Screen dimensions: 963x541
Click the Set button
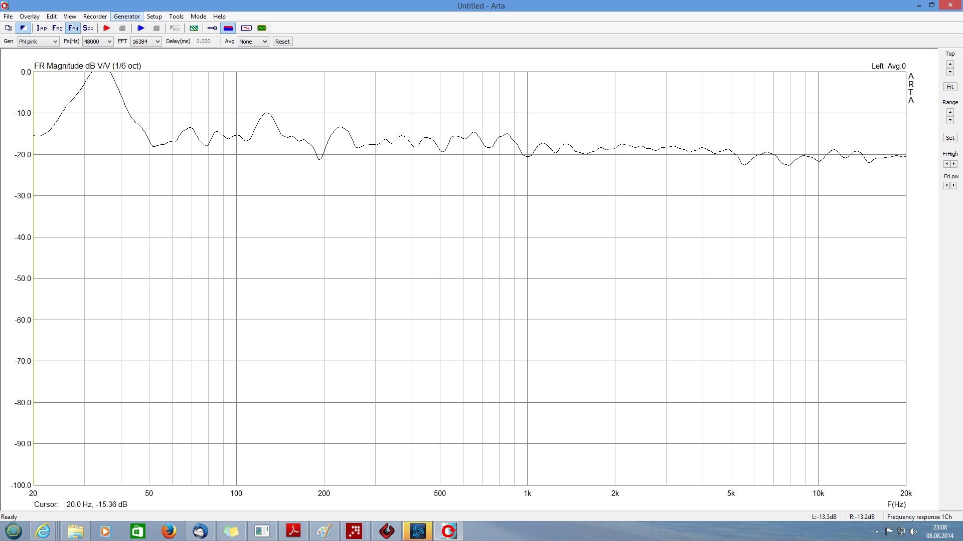pyautogui.click(x=950, y=138)
